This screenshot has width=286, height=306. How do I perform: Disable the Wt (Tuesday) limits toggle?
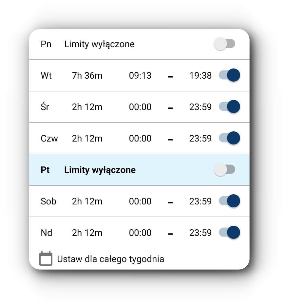point(229,75)
